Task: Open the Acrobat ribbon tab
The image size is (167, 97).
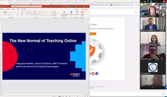Action: pos(23,9)
